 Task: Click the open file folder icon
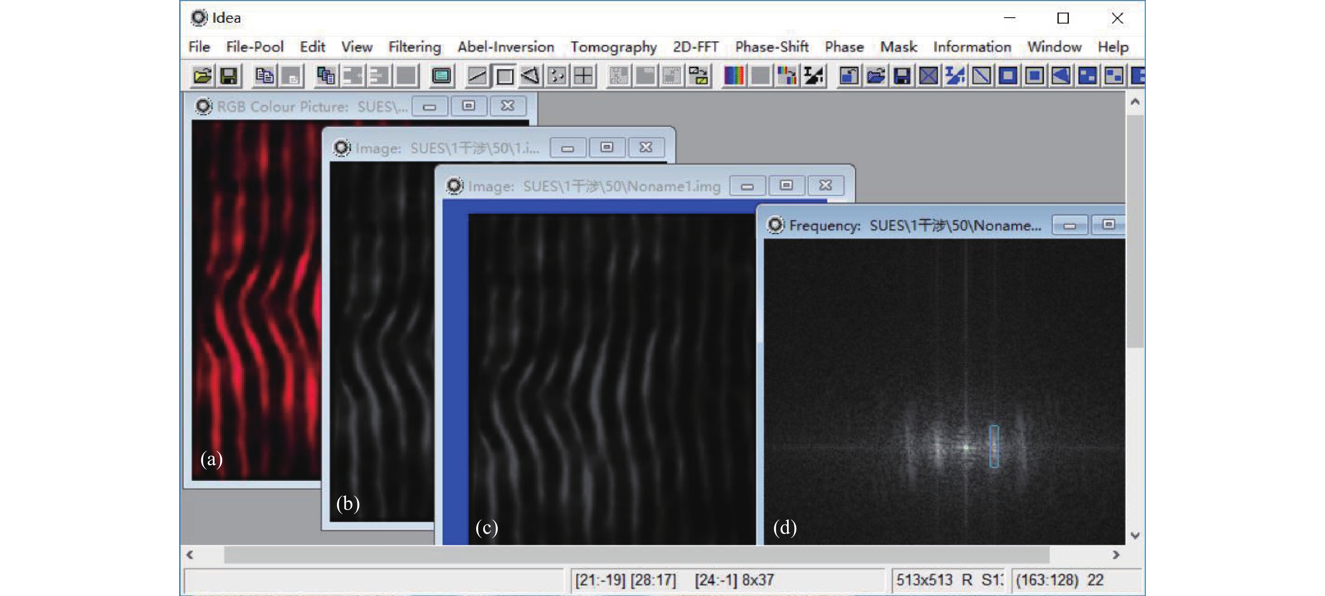click(202, 76)
